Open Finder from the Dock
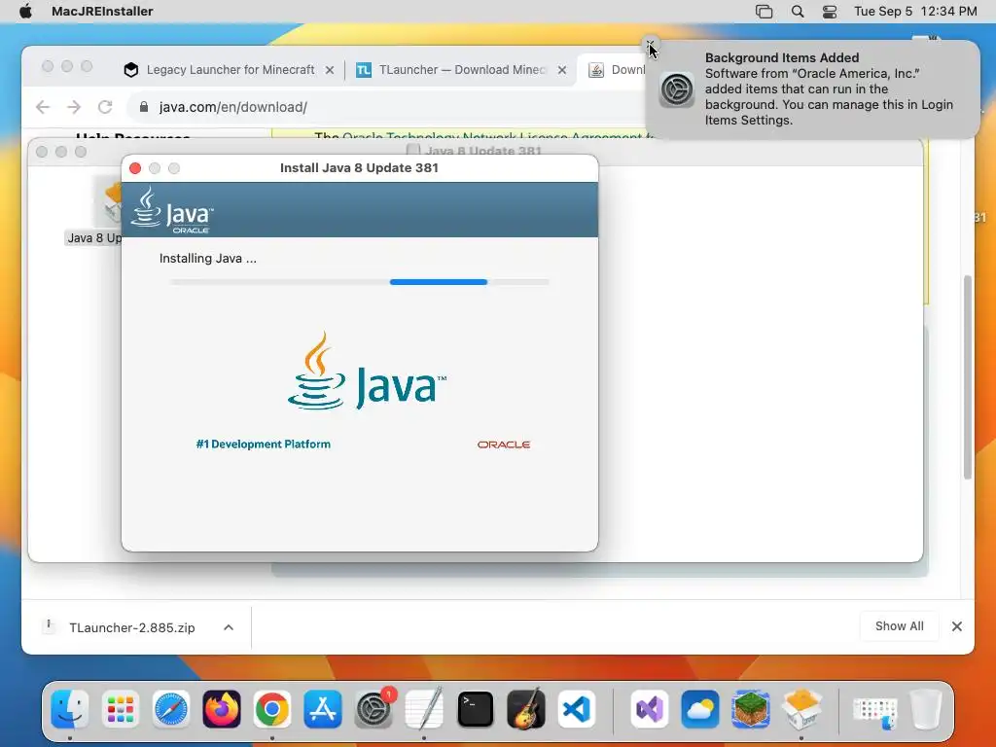996x747 pixels. tap(69, 709)
